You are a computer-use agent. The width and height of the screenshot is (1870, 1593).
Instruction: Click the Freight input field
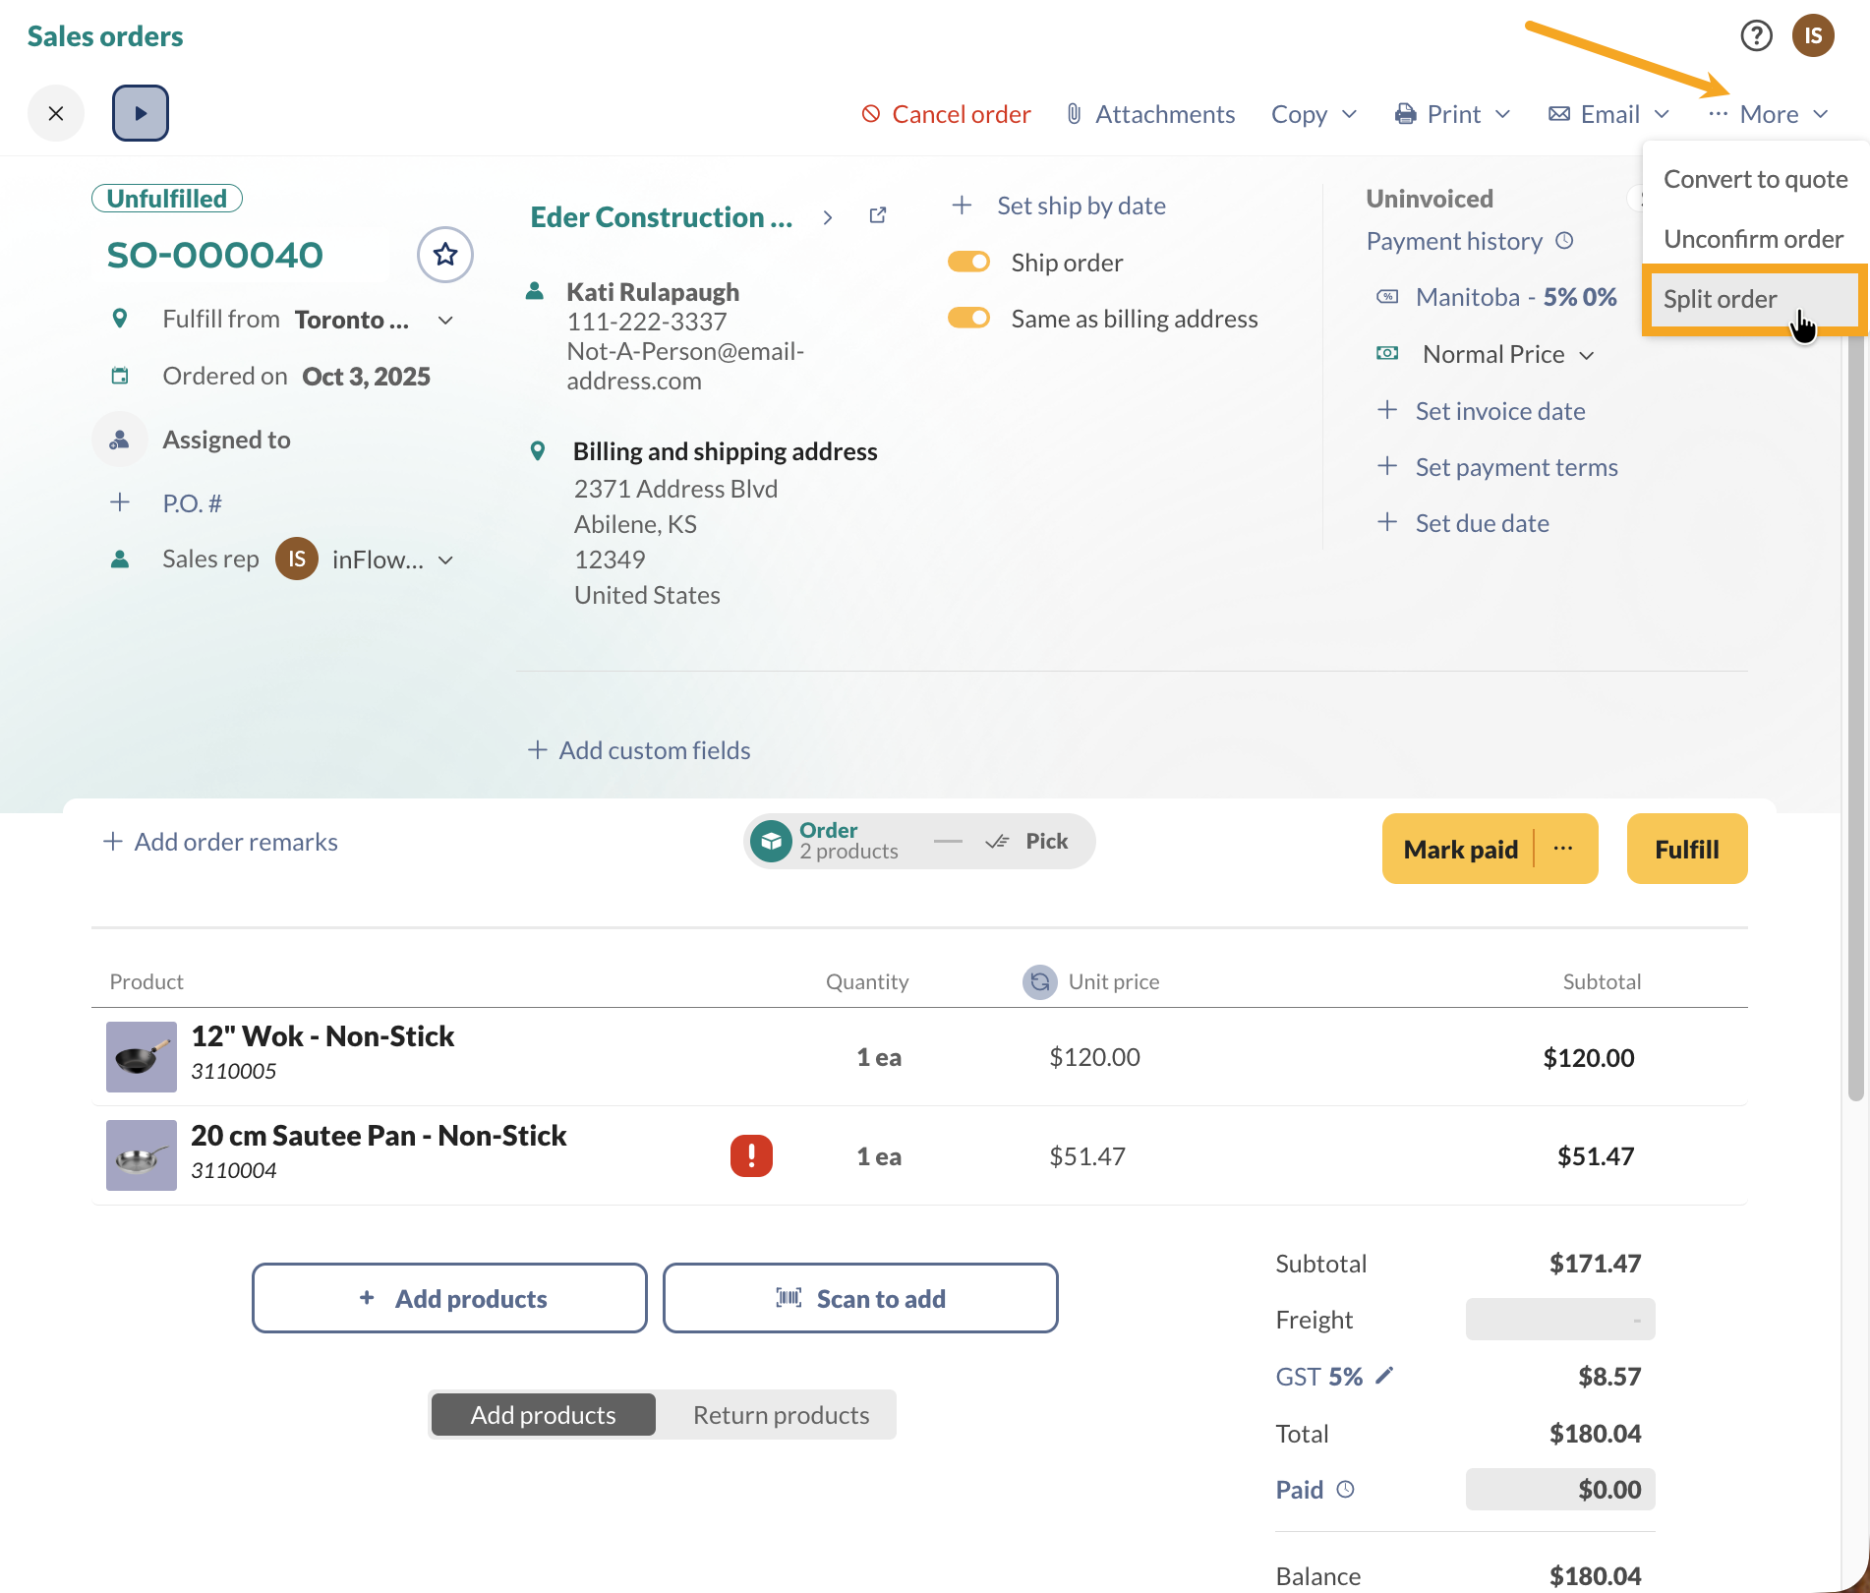(x=1559, y=1319)
